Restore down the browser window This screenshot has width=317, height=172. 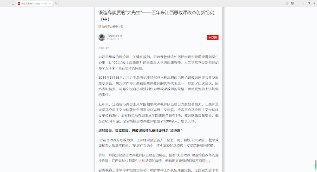pyautogui.click(x=308, y=3)
